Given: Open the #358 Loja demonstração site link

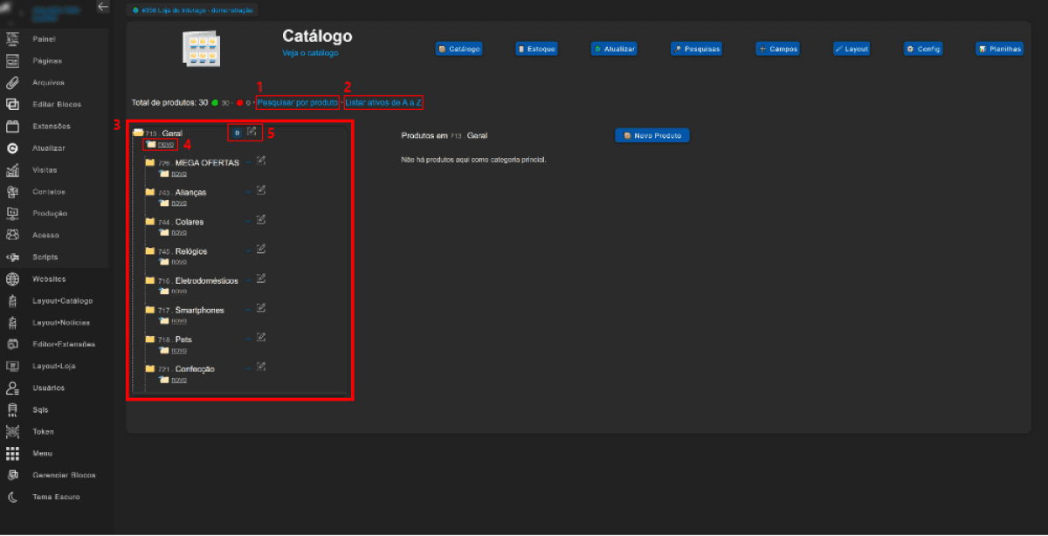Looking at the screenshot, I should click(193, 10).
